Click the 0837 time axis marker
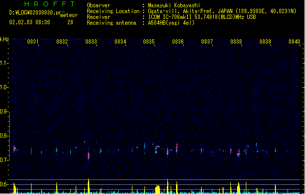The height and width of the screenshot is (194, 305). (207, 42)
